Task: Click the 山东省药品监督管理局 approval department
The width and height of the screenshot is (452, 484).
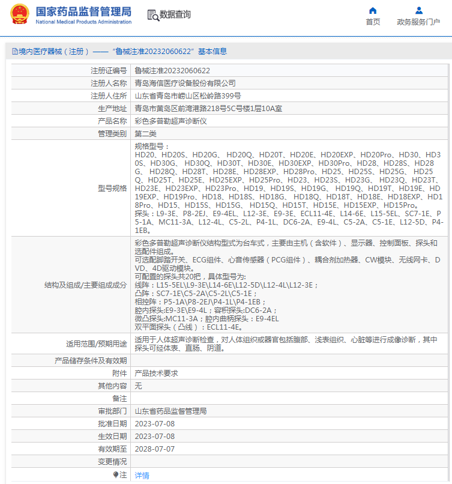Action: tap(170, 411)
